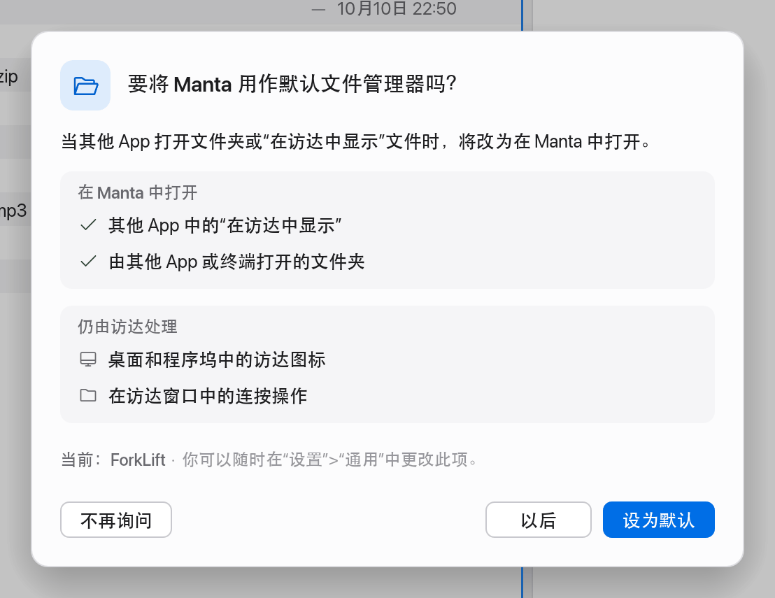Click the 仍由访达处理 section heading
The image size is (775, 598).
tap(127, 327)
